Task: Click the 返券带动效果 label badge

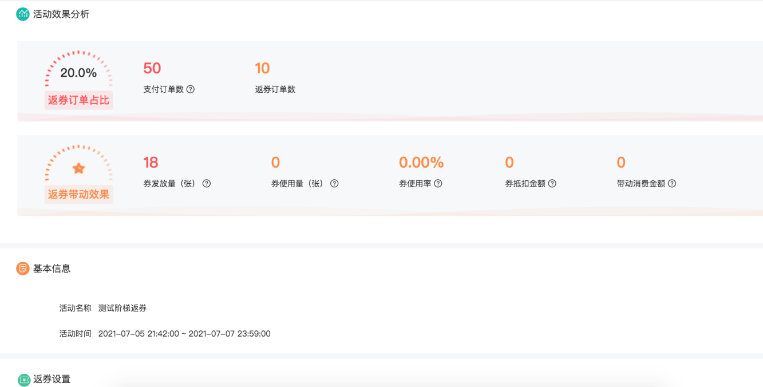Action: (x=78, y=195)
